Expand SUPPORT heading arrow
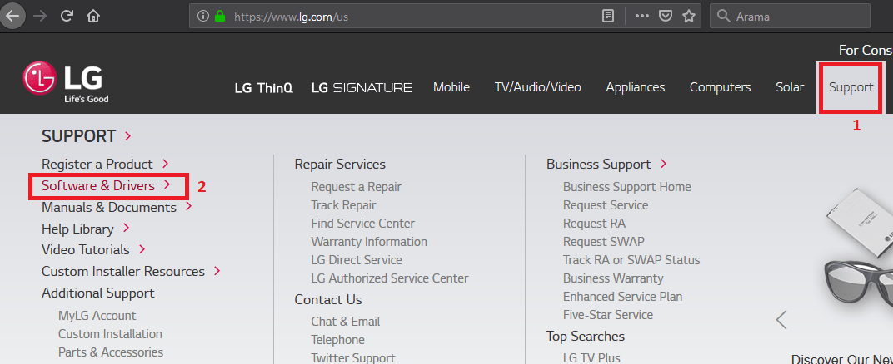 pos(127,136)
